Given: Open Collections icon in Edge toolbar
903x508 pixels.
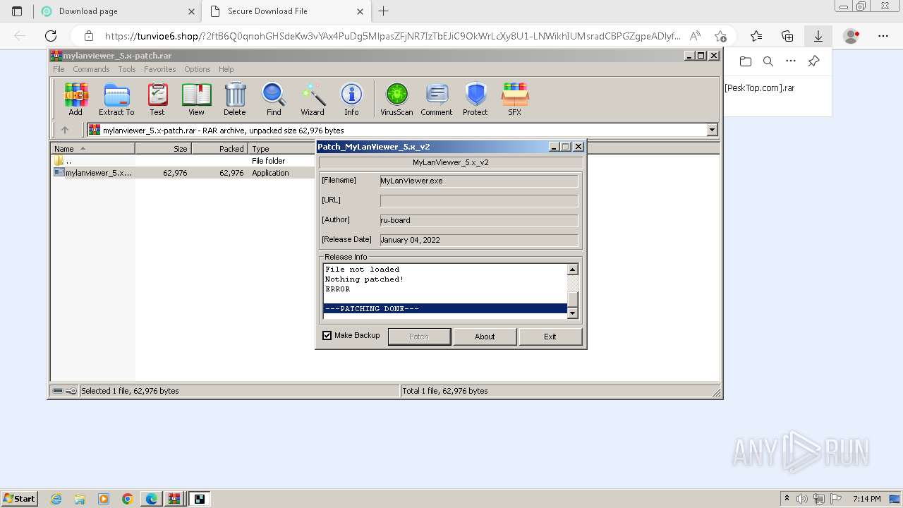Looking at the screenshot, I should tap(787, 36).
